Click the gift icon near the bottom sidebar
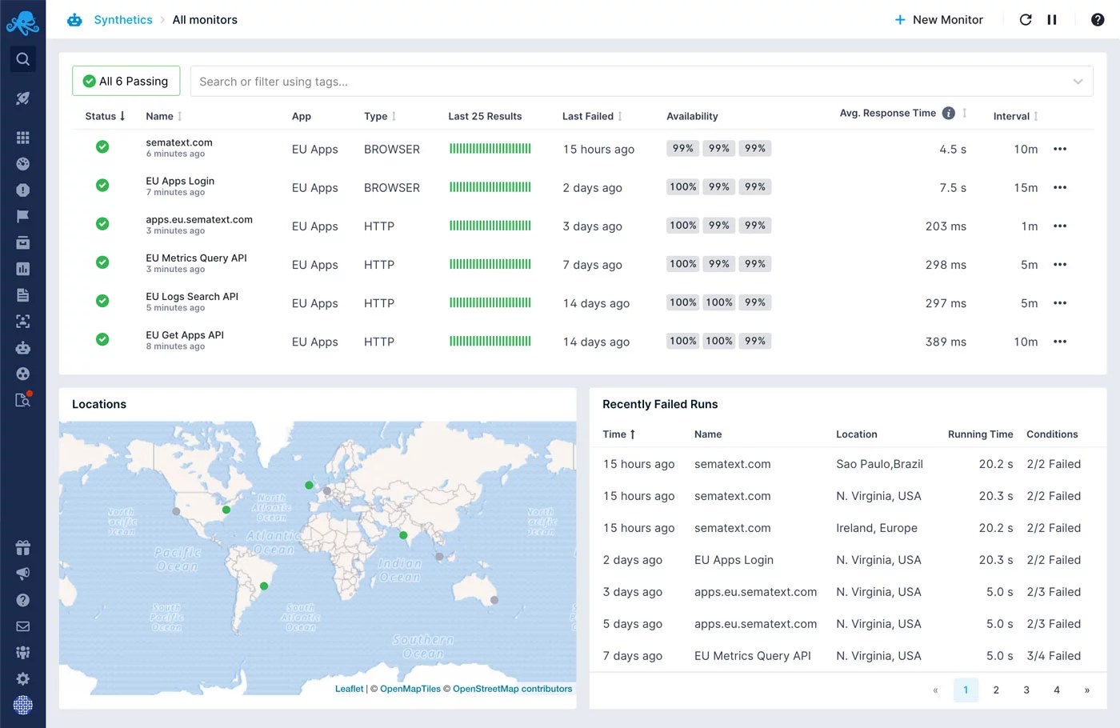This screenshot has height=728, width=1120. (x=23, y=548)
